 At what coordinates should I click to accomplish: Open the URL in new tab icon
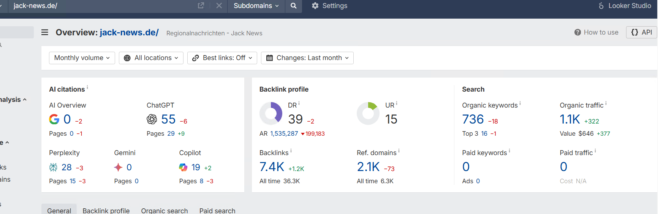point(201,6)
